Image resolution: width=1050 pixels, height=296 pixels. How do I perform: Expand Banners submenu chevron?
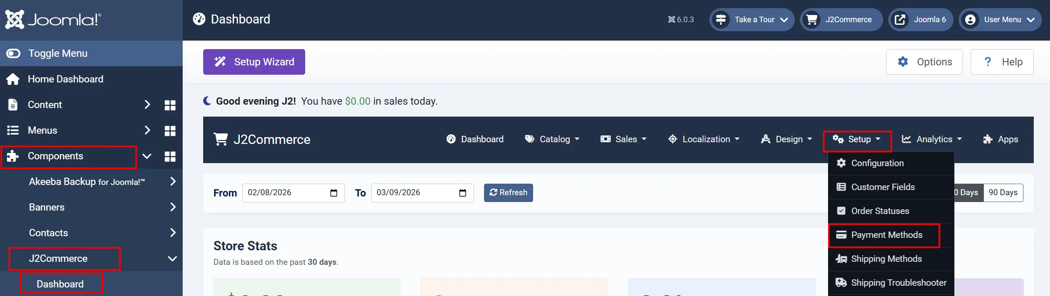click(x=173, y=207)
